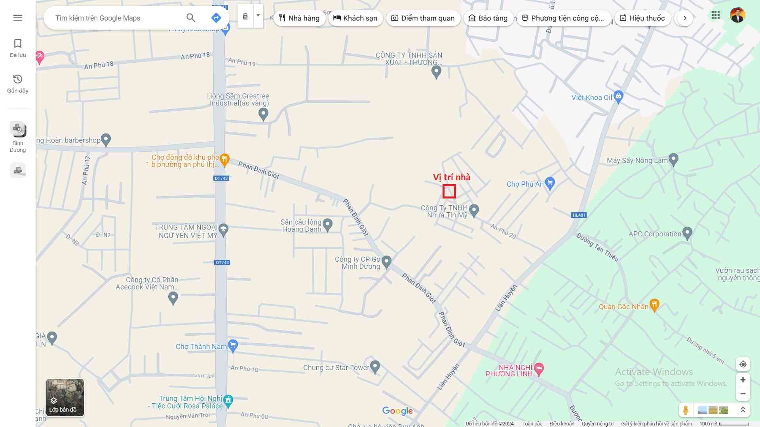Click the search magnifier icon
The width and height of the screenshot is (760, 427).
pos(191,18)
